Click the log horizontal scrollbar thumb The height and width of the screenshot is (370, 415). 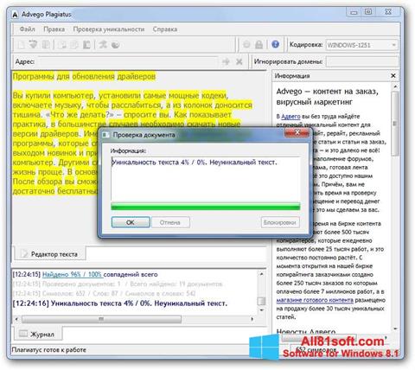pyautogui.click(x=101, y=319)
